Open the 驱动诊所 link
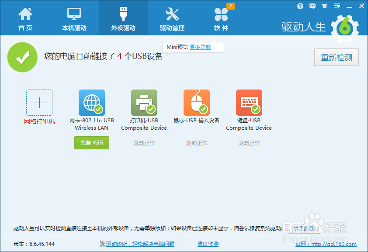368x252 pixels. (140, 244)
